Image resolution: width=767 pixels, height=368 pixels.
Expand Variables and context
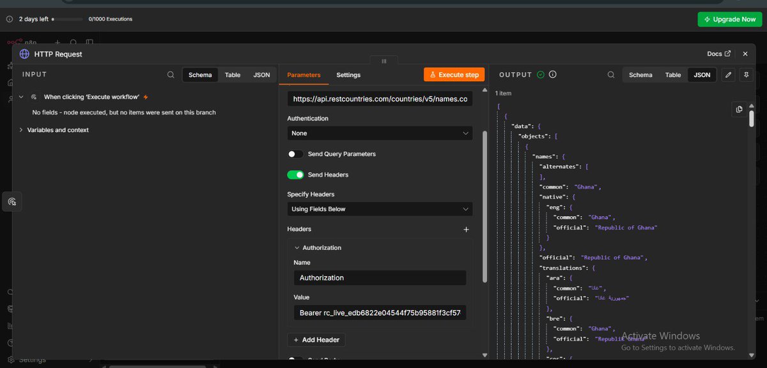point(20,130)
